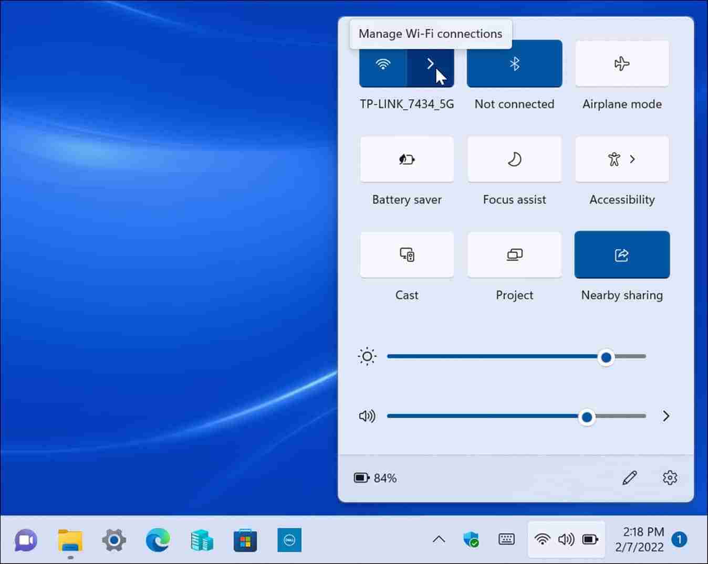
Task: Click the Not connected Bluetooth label
Action: (x=514, y=104)
